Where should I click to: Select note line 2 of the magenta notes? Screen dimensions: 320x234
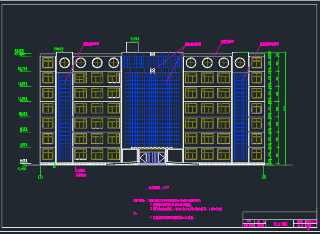click(x=171, y=204)
